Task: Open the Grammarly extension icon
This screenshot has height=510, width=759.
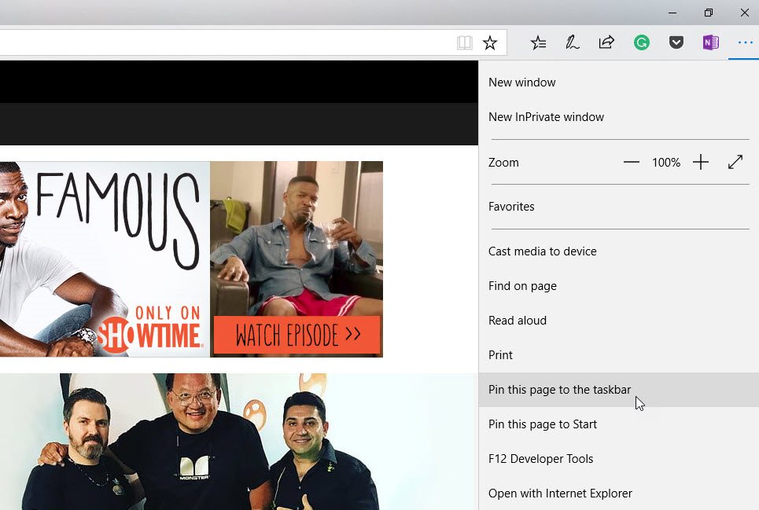Action: [x=641, y=42]
